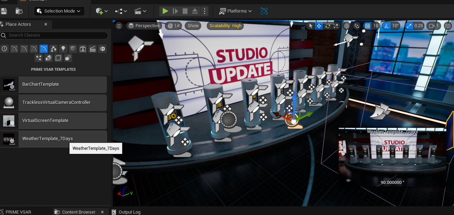The width and height of the screenshot is (454, 215).
Task: Click the Lights category icon in Place Actors
Action: [63, 49]
